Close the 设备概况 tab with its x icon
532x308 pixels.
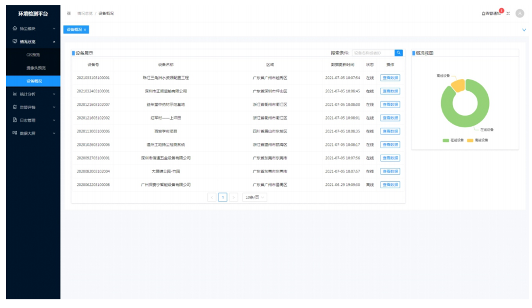pyautogui.click(x=85, y=29)
